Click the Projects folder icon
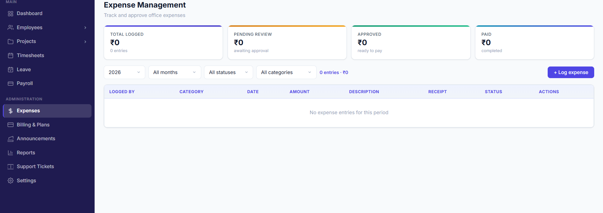This screenshot has height=213, width=603. 10,41
